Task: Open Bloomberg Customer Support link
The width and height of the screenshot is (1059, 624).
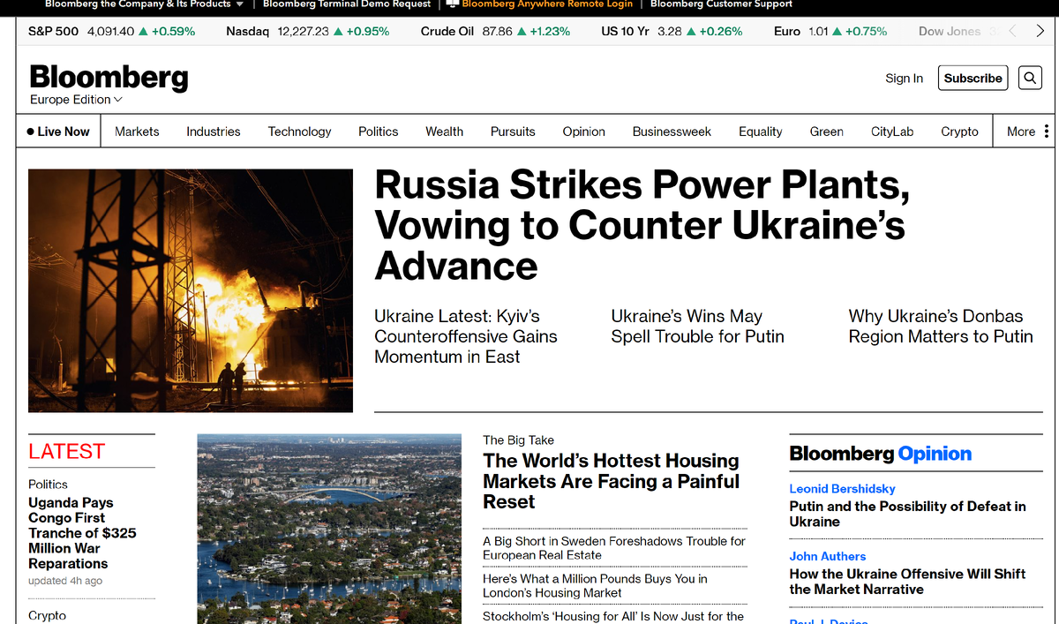Action: (721, 4)
